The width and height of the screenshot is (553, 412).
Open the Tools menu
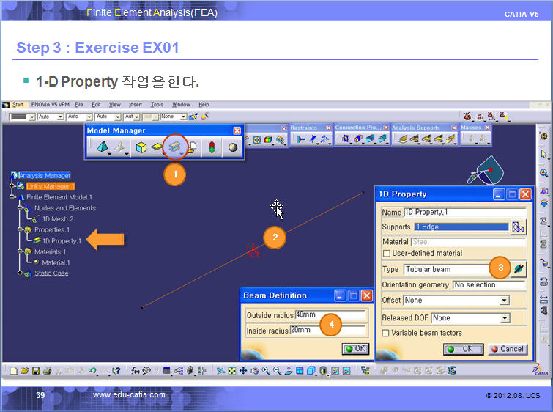point(157,105)
